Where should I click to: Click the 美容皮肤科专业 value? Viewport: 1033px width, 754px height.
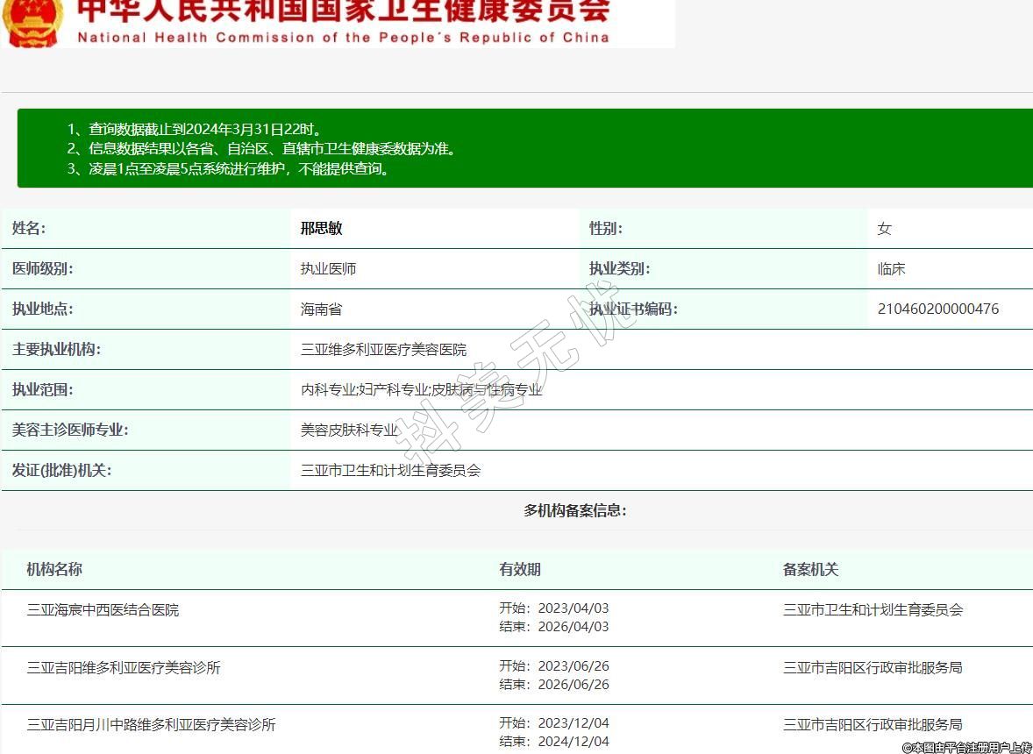(x=349, y=430)
